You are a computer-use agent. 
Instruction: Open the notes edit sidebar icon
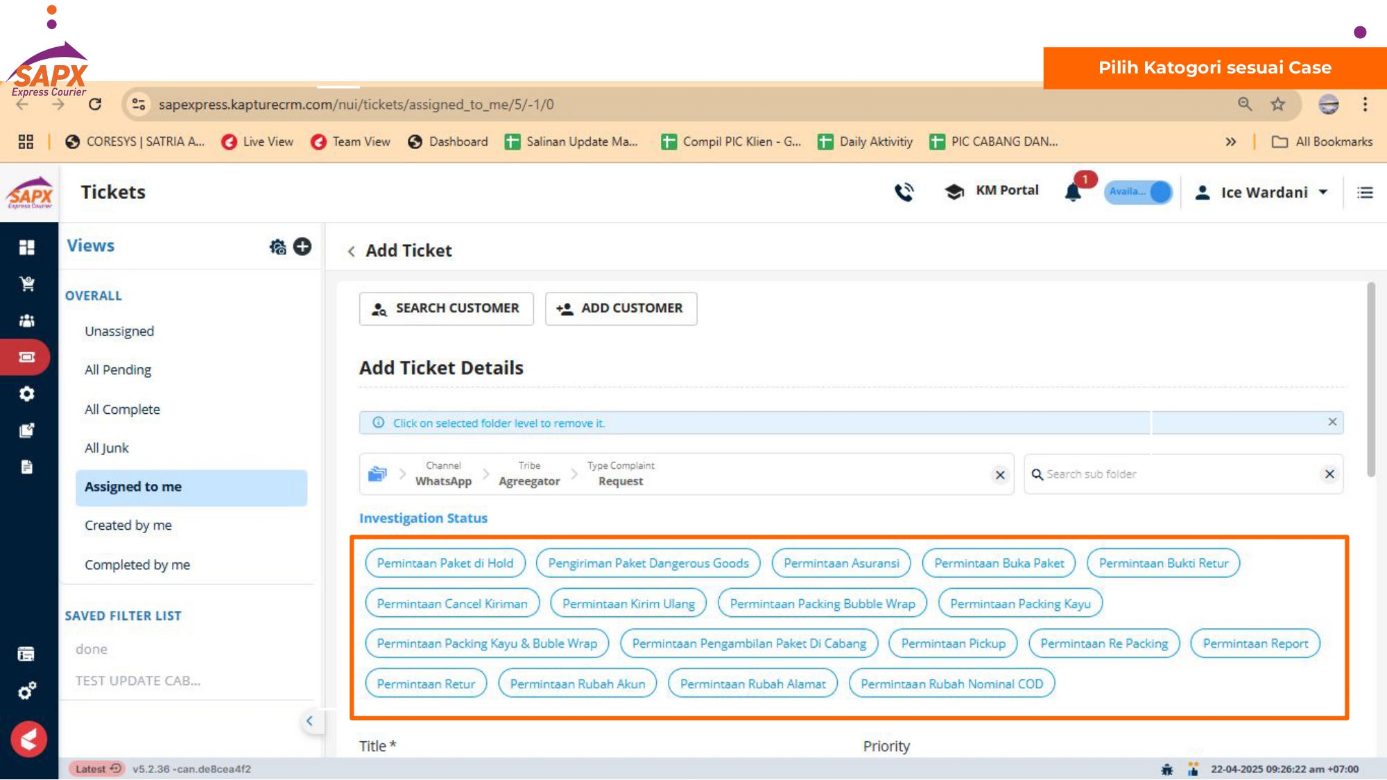[x=27, y=431]
